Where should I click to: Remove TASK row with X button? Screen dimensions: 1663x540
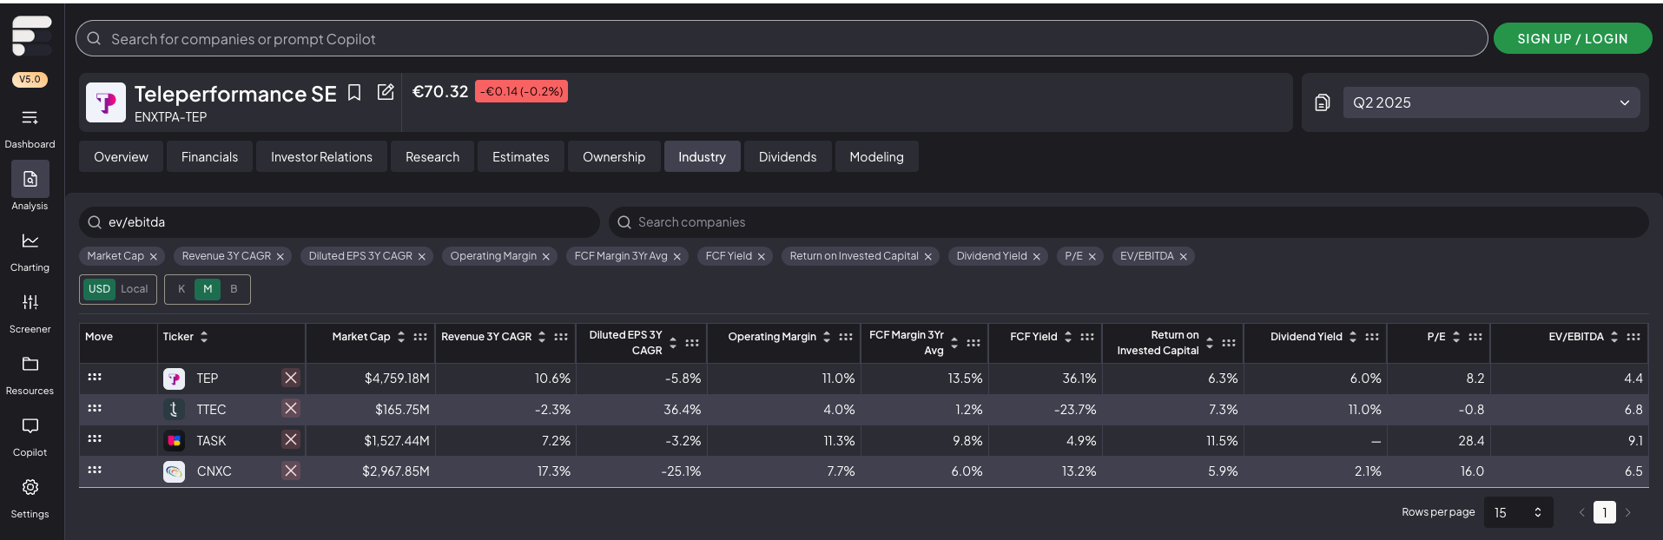[x=291, y=439]
